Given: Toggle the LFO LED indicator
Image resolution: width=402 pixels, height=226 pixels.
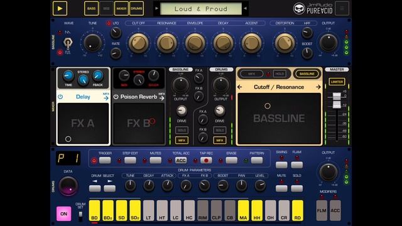Looking at the screenshot, I should [109, 23].
